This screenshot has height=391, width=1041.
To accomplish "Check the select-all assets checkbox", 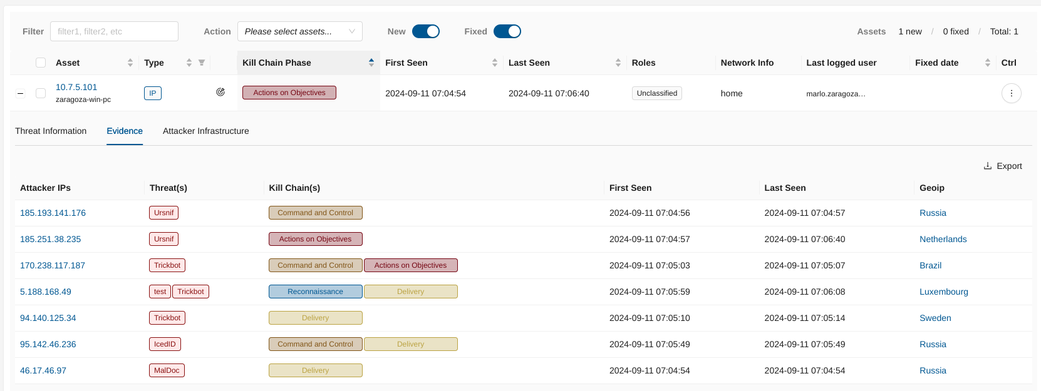I will tap(41, 63).
